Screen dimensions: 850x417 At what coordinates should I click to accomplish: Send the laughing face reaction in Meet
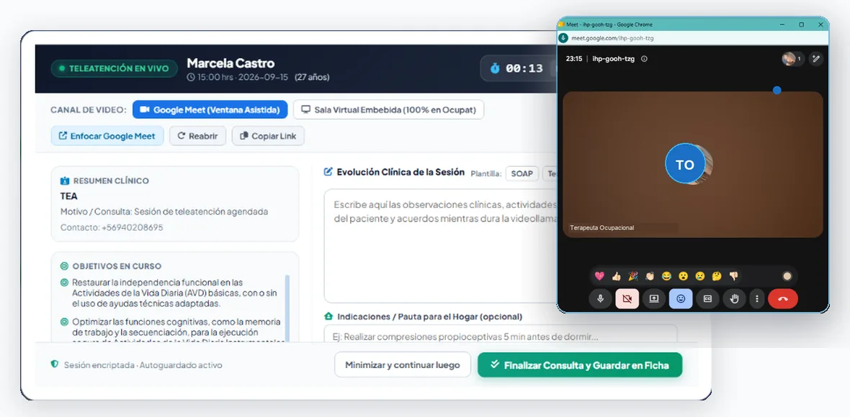(x=667, y=276)
